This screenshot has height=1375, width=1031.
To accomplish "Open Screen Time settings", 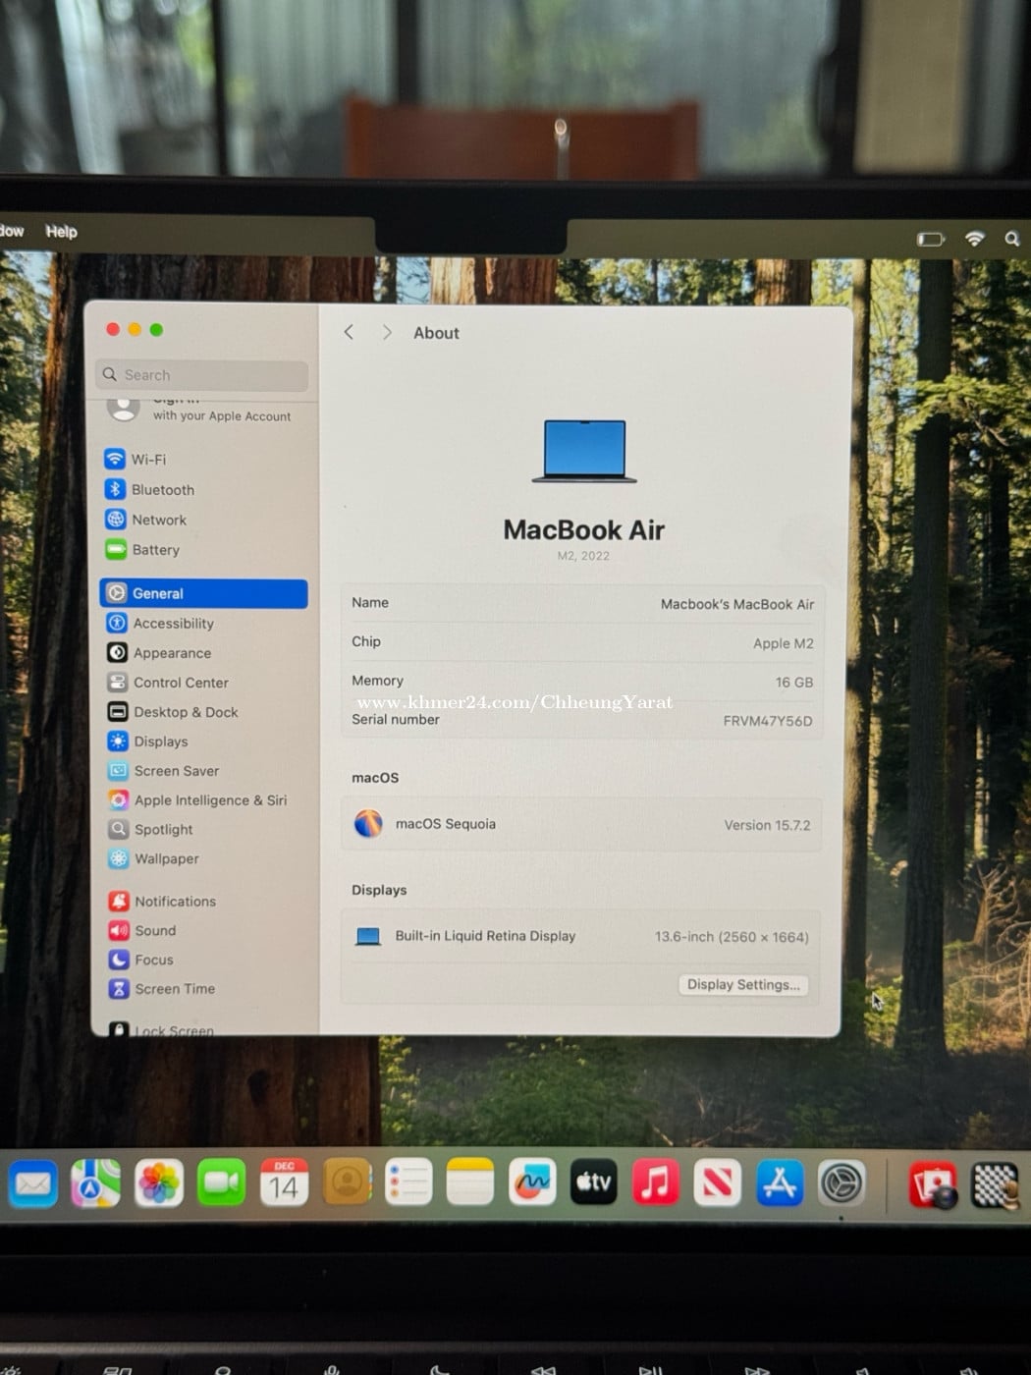I will [174, 989].
